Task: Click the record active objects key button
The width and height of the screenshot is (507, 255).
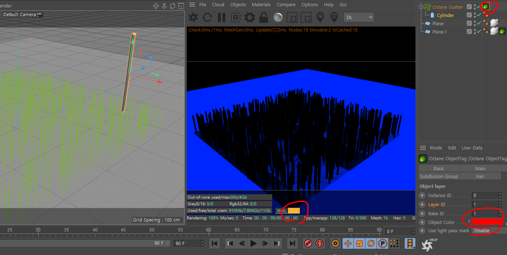Action: 308,243
